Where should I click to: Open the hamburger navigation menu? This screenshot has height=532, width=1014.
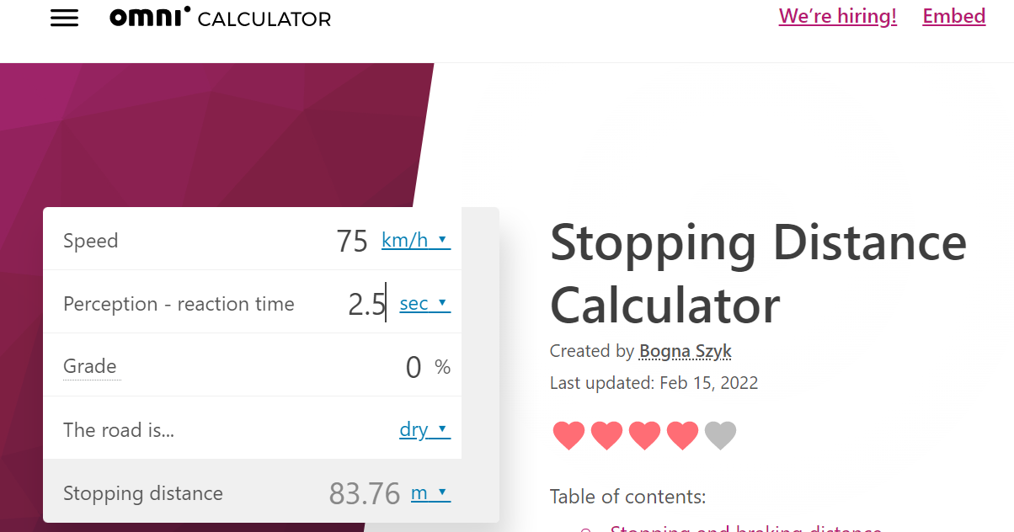pyautogui.click(x=64, y=19)
